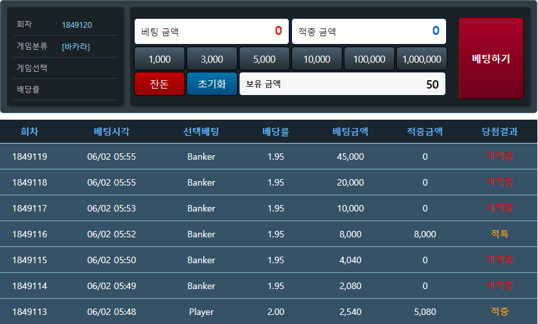Click the 베팅시각 column header
The image size is (538, 324).
(111, 131)
